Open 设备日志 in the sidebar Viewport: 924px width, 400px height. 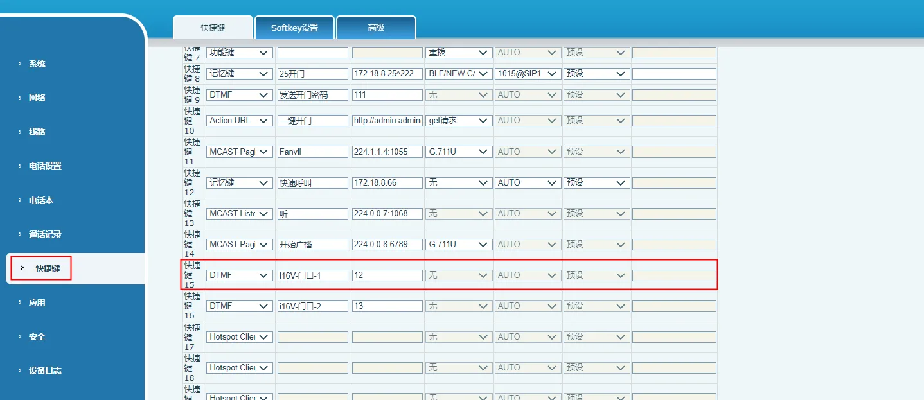coord(45,371)
